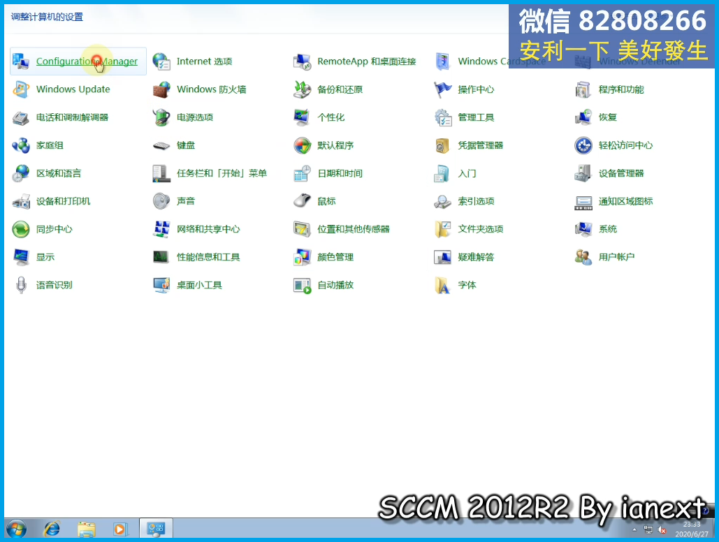Image resolution: width=719 pixels, height=542 pixels.
Task: Click the Internet 选项 icon
Action: (x=161, y=61)
